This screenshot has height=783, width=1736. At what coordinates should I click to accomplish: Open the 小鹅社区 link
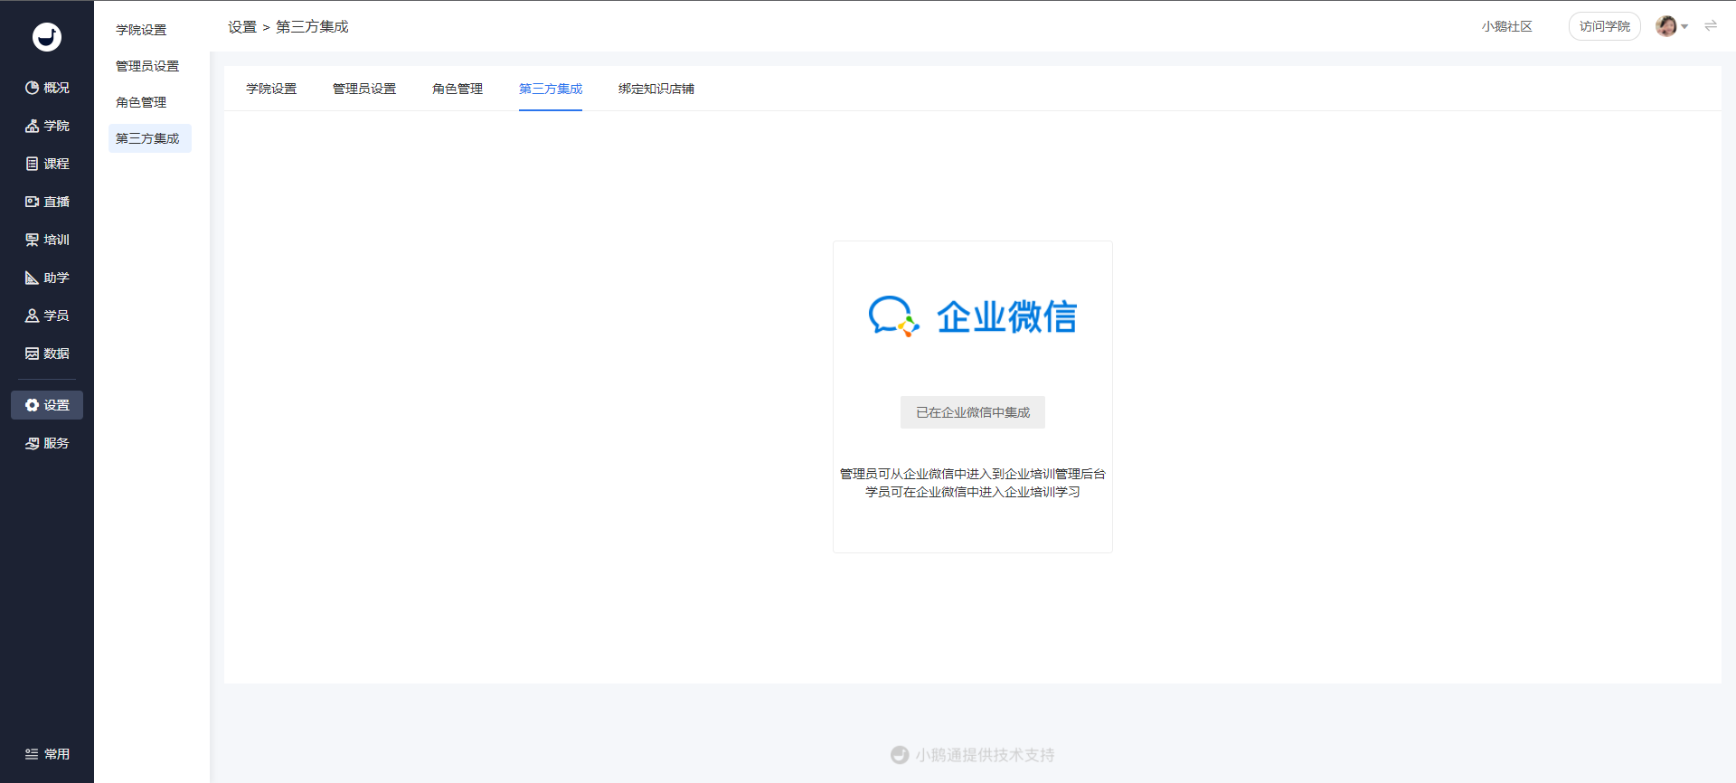click(1507, 26)
